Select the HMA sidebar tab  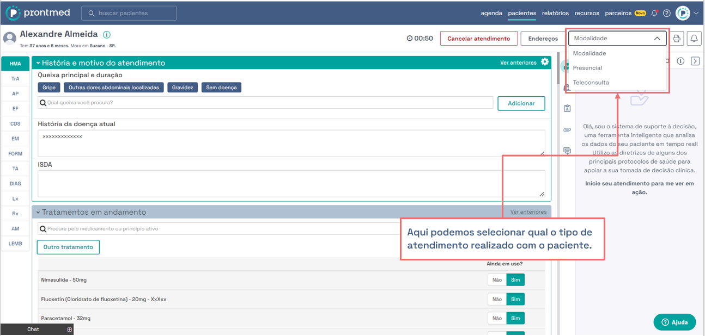(x=15, y=64)
